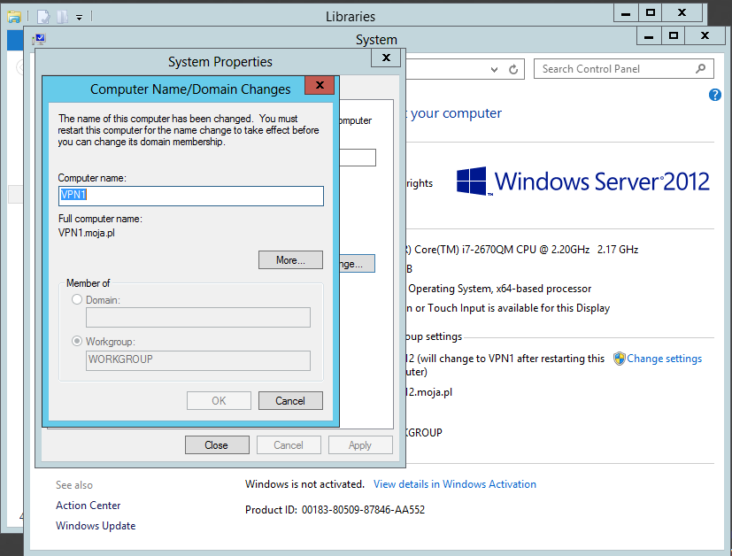Open View details in Windows Activation link

point(455,484)
